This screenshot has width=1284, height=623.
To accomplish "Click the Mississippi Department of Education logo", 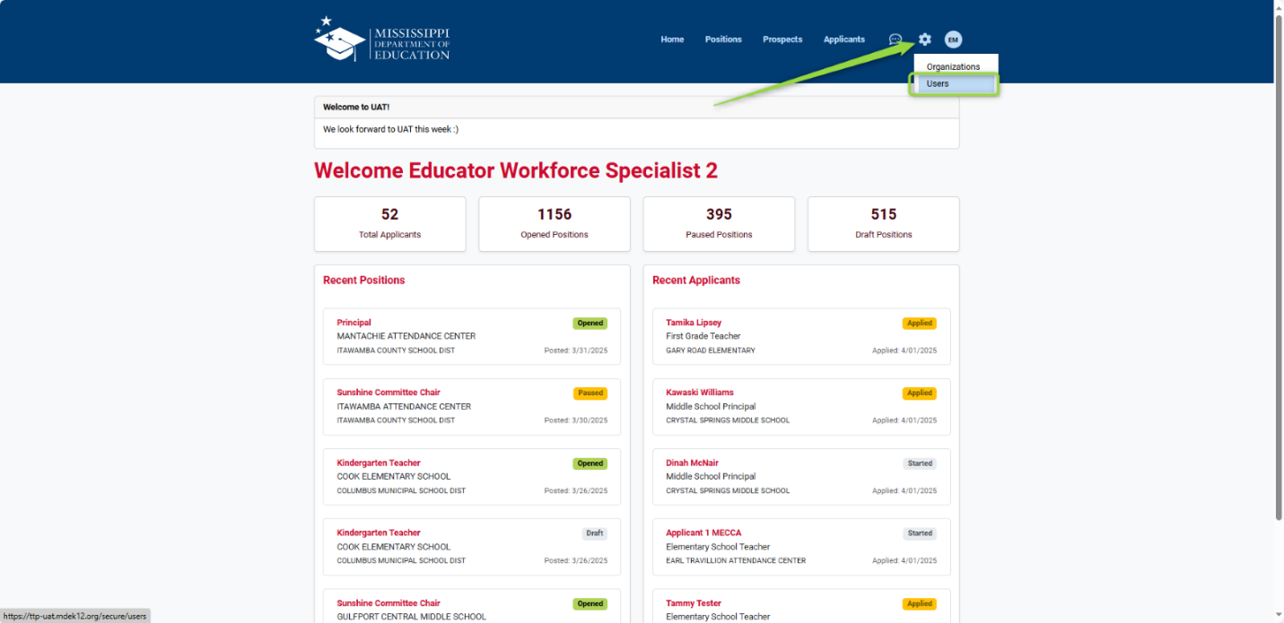I will click(x=382, y=39).
